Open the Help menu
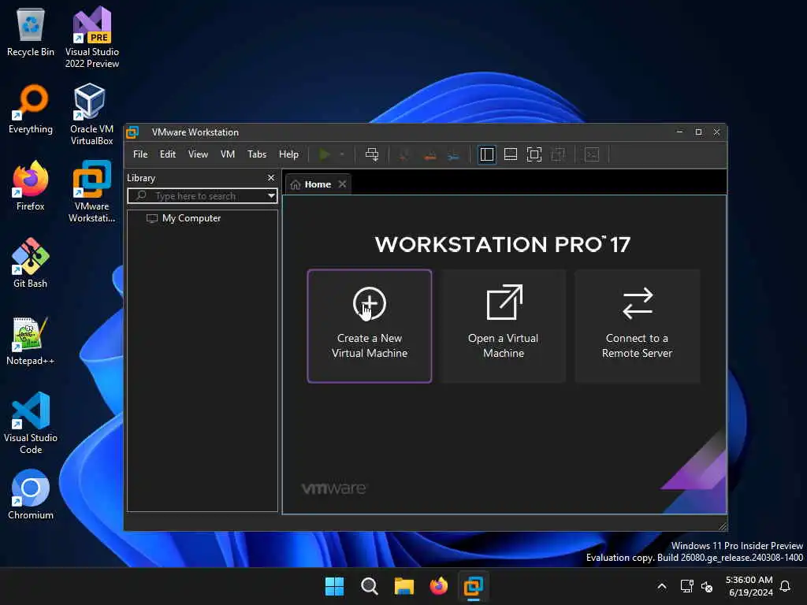 288,154
